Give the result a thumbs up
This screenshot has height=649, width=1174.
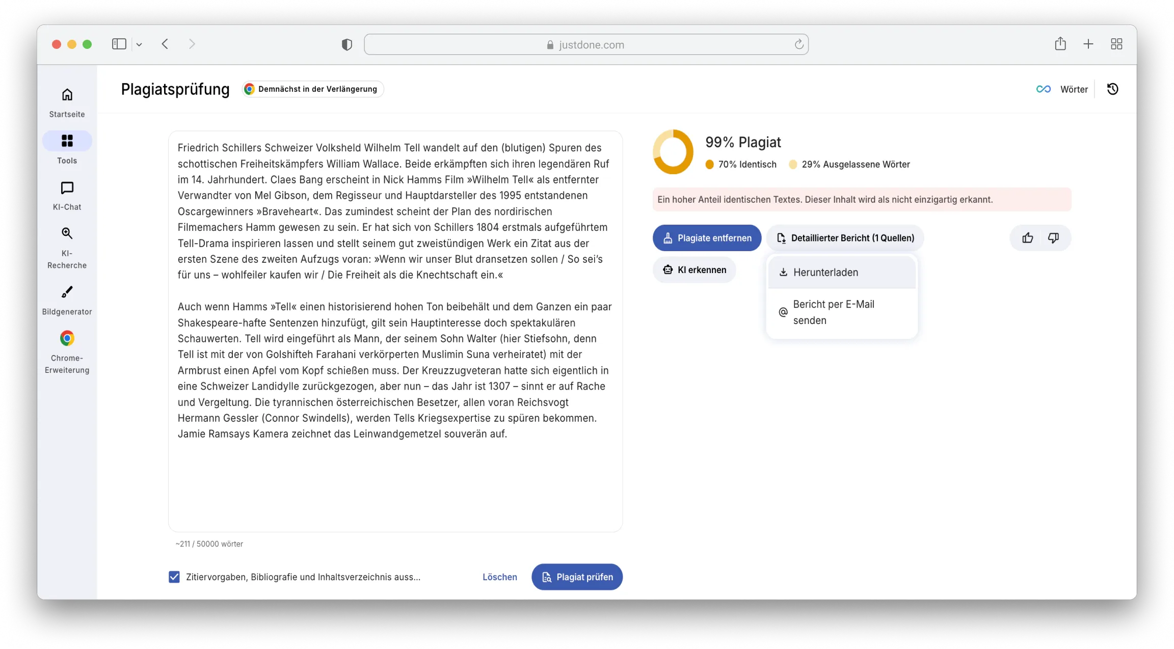point(1027,238)
